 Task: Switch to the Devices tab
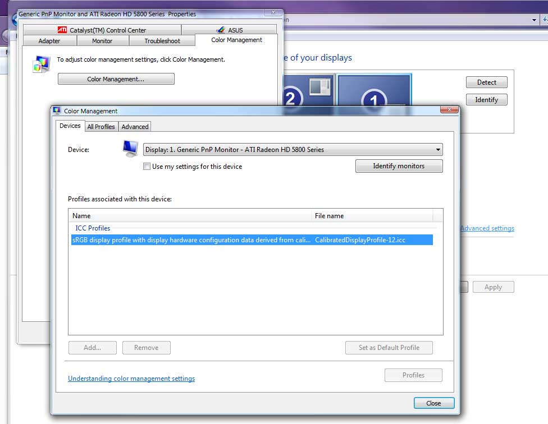[70, 126]
